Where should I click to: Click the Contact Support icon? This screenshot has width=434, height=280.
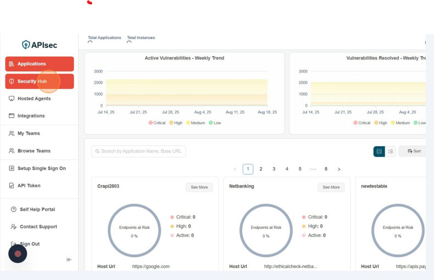click(14, 227)
